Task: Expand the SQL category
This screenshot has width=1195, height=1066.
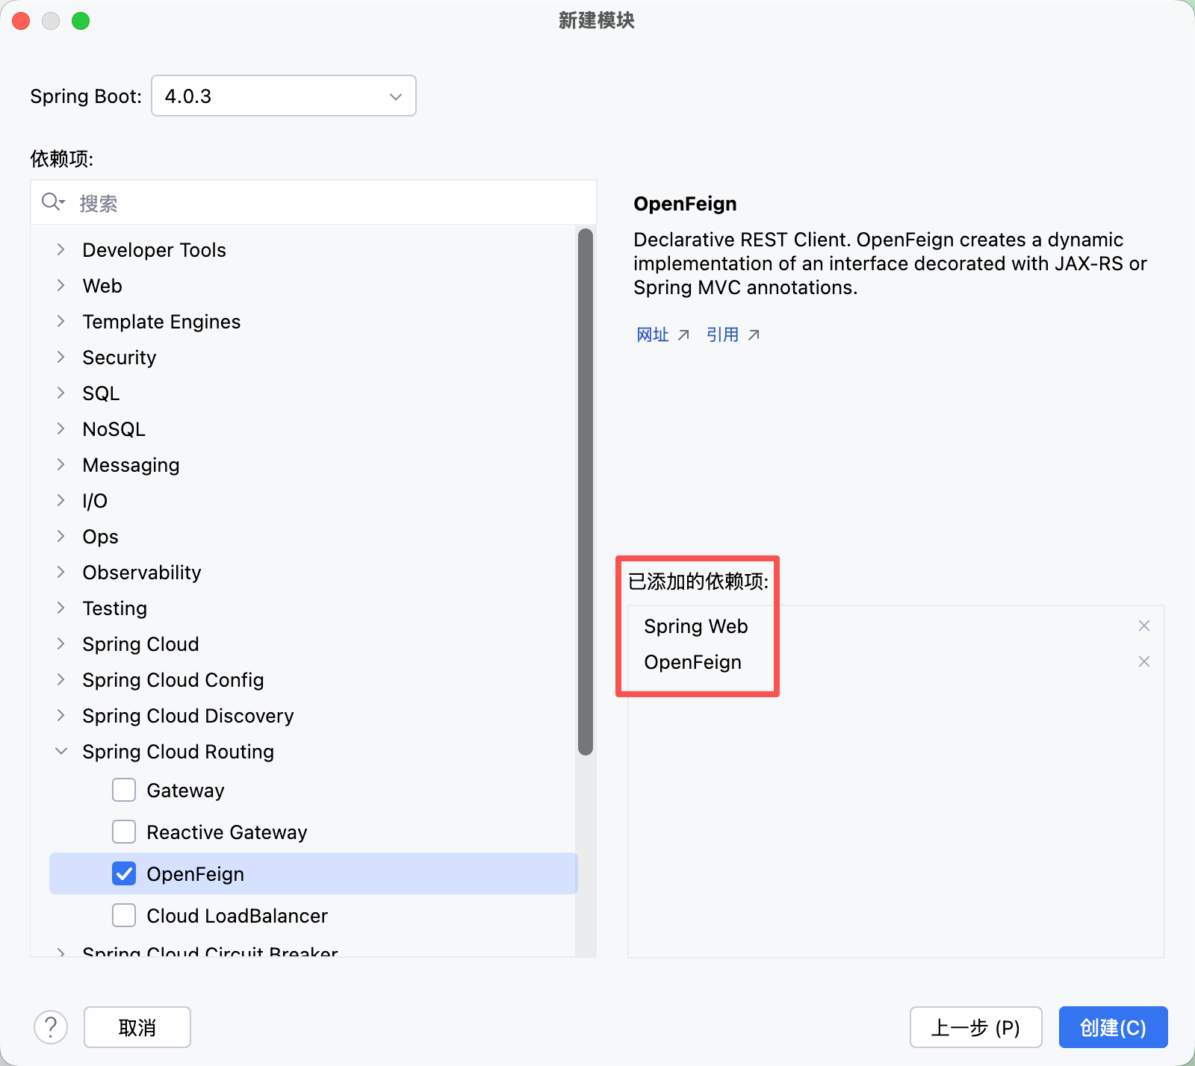Action: pos(61,393)
